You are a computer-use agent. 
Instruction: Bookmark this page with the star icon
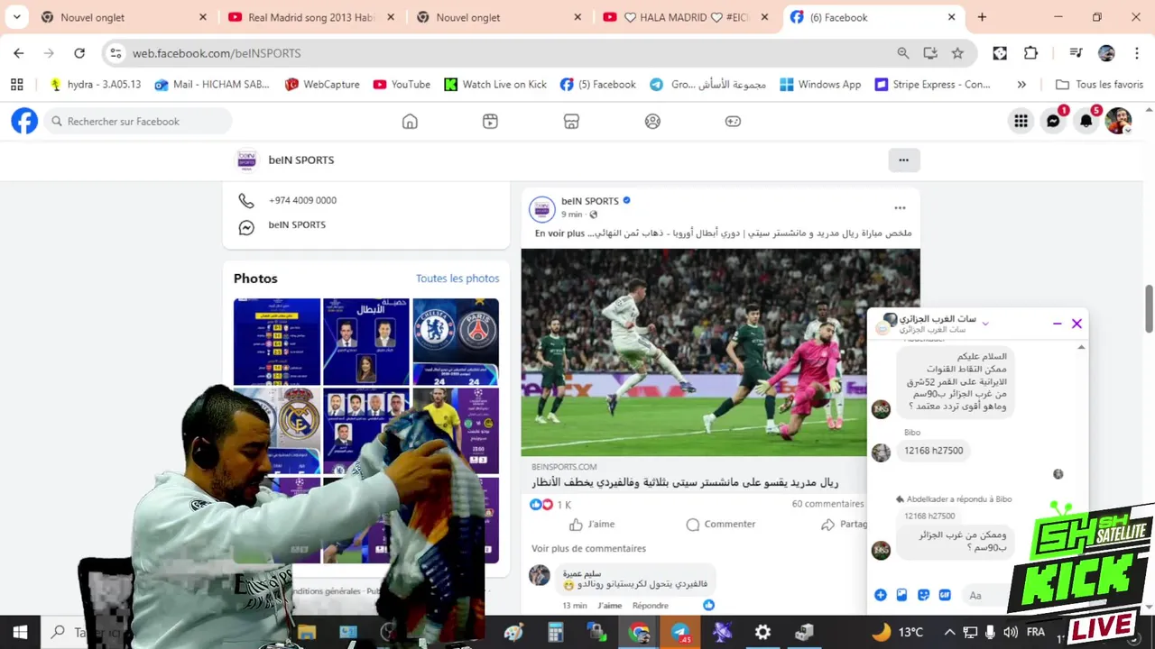click(x=957, y=53)
